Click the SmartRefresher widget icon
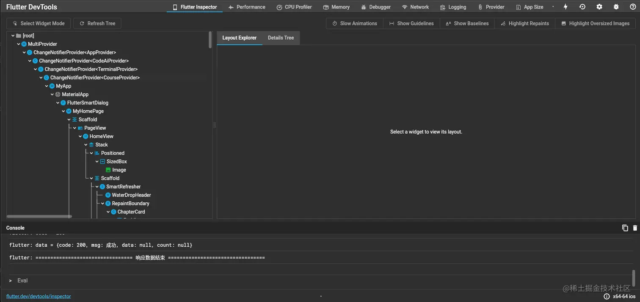The image size is (640, 302). click(x=102, y=187)
